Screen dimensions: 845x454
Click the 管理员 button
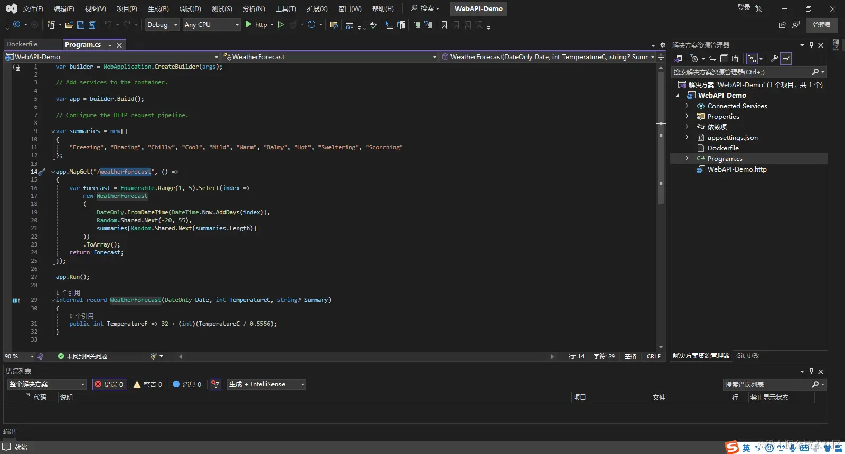pos(822,25)
